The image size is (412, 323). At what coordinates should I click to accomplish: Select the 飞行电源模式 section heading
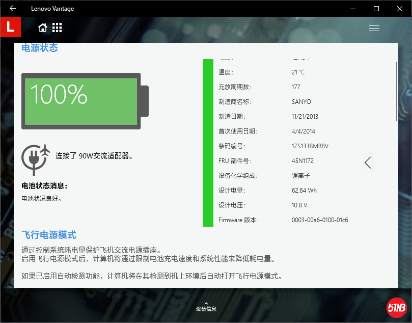coord(49,235)
